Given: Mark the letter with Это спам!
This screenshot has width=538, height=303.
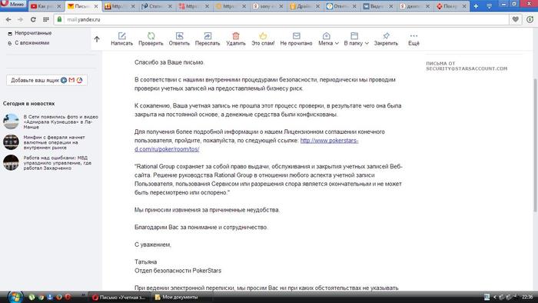Looking at the screenshot, I should tap(263, 35).
